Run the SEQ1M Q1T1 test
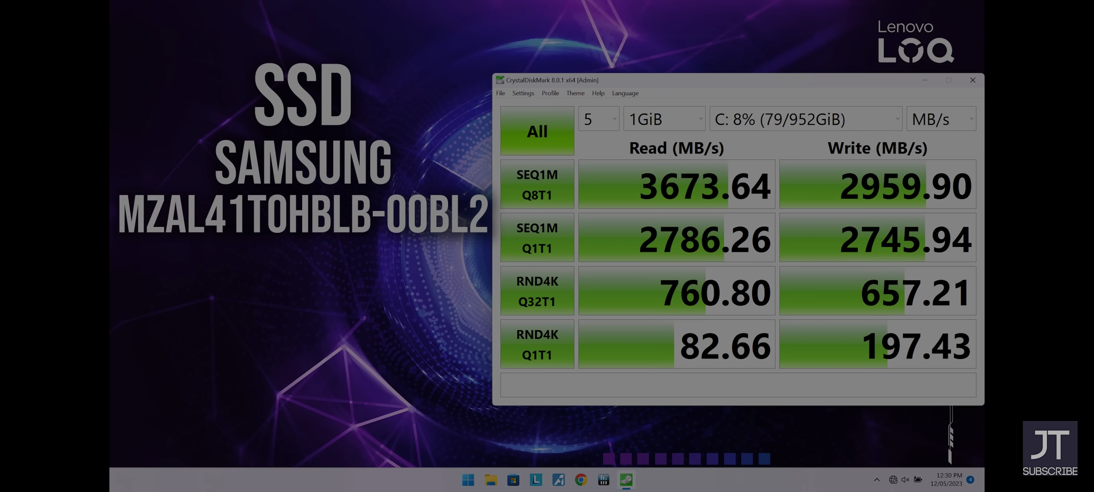1094x492 pixels. tap(537, 238)
